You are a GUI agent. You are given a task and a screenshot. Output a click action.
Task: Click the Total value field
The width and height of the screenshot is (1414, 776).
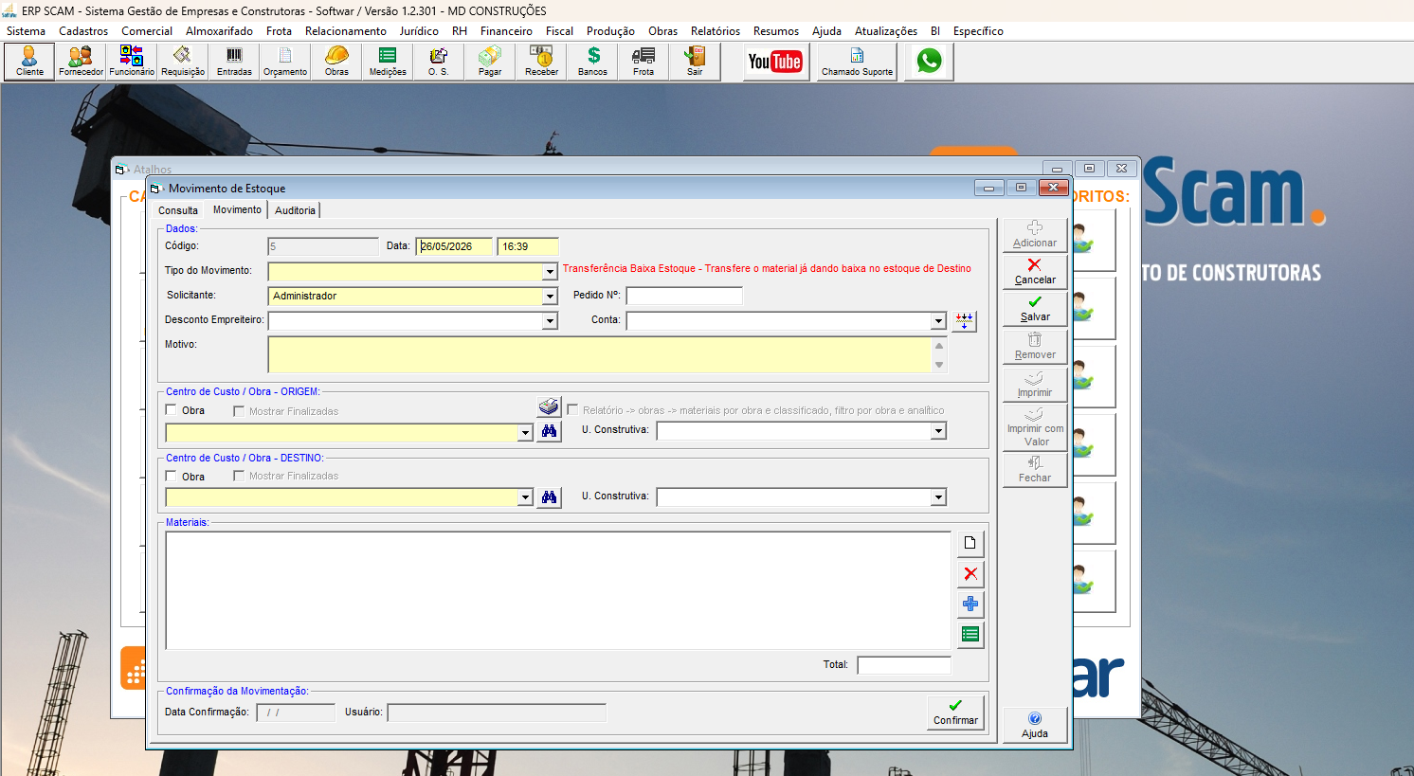pos(904,665)
